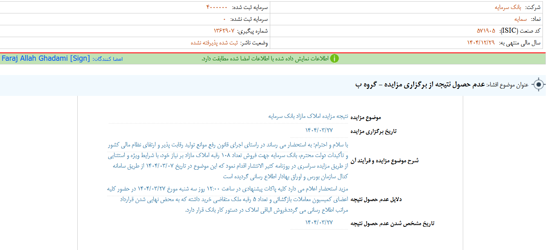Image resolution: width=547 pixels, height=250 pixels.
Task: Click the fiscal year end date 1404/12/29
Action: pyautogui.click(x=481, y=43)
